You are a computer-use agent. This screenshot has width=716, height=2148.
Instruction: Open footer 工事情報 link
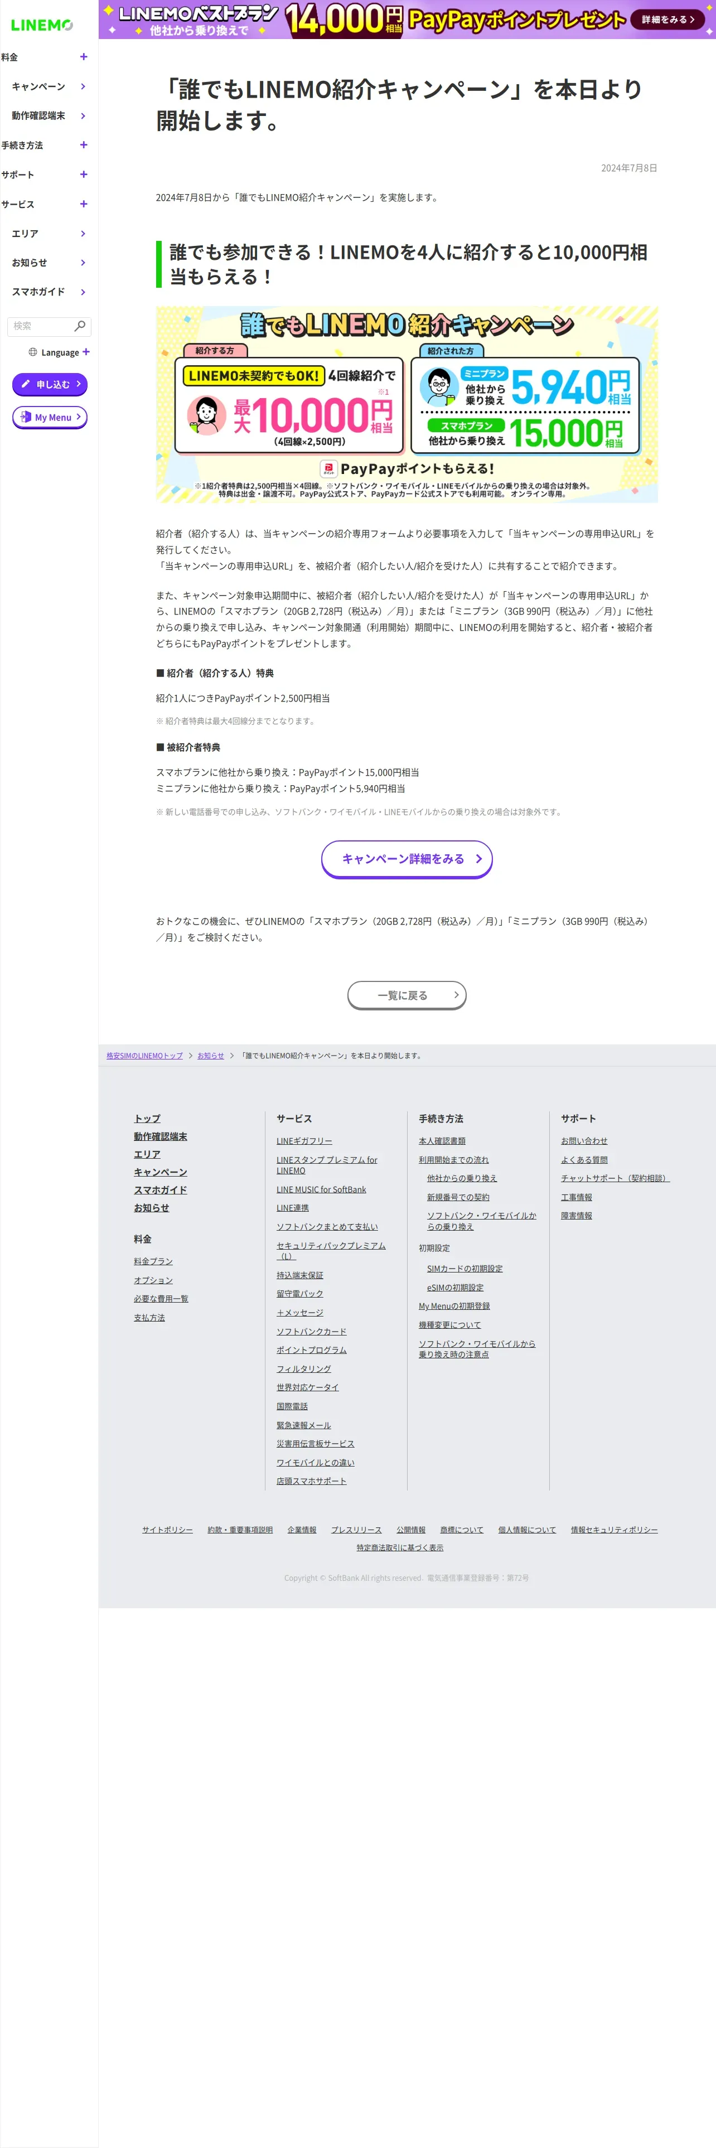point(576,1197)
